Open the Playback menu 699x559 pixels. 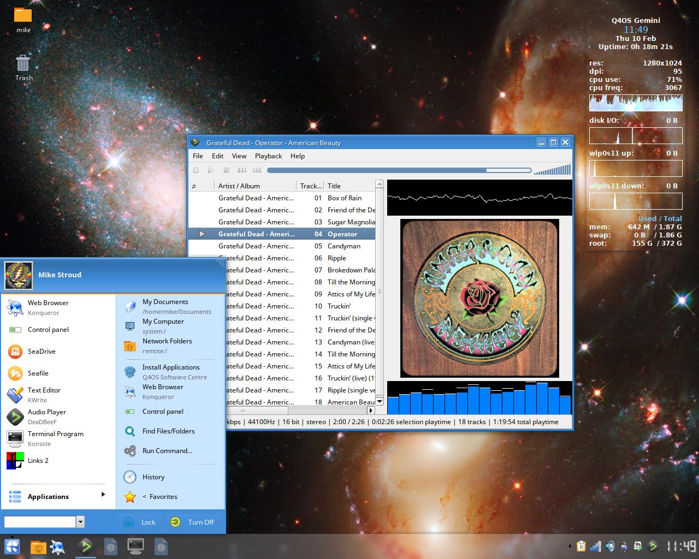(x=268, y=156)
